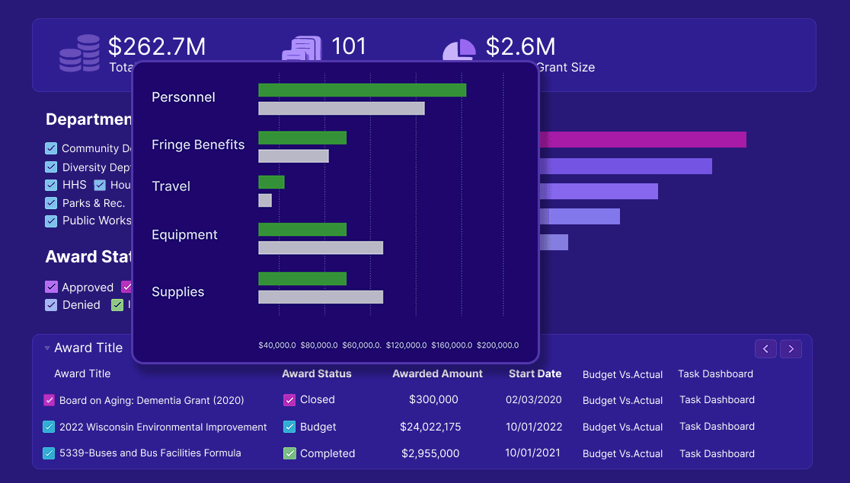
Task: Click the coin stack total funding icon
Action: [x=79, y=53]
